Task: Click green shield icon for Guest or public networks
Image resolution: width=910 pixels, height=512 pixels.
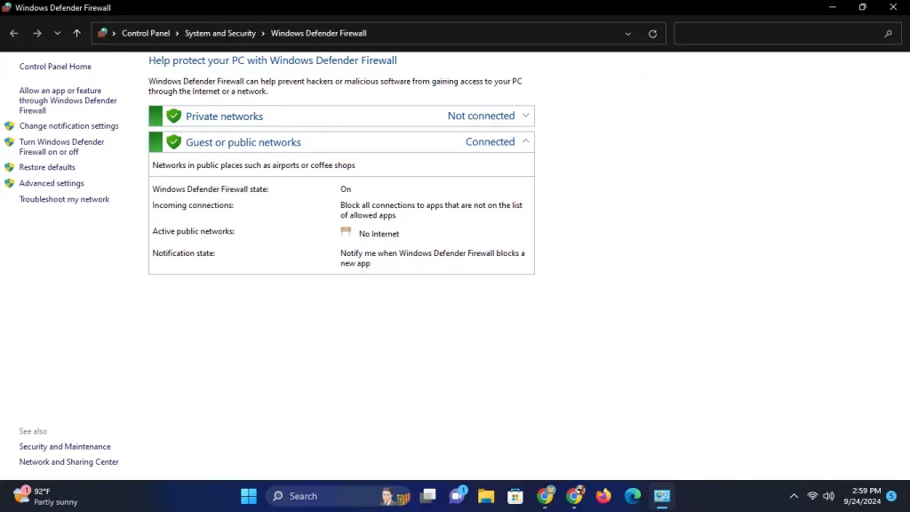Action: [x=173, y=141]
